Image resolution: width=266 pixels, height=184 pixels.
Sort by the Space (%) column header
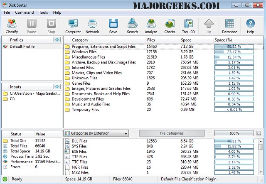[x=238, y=40]
